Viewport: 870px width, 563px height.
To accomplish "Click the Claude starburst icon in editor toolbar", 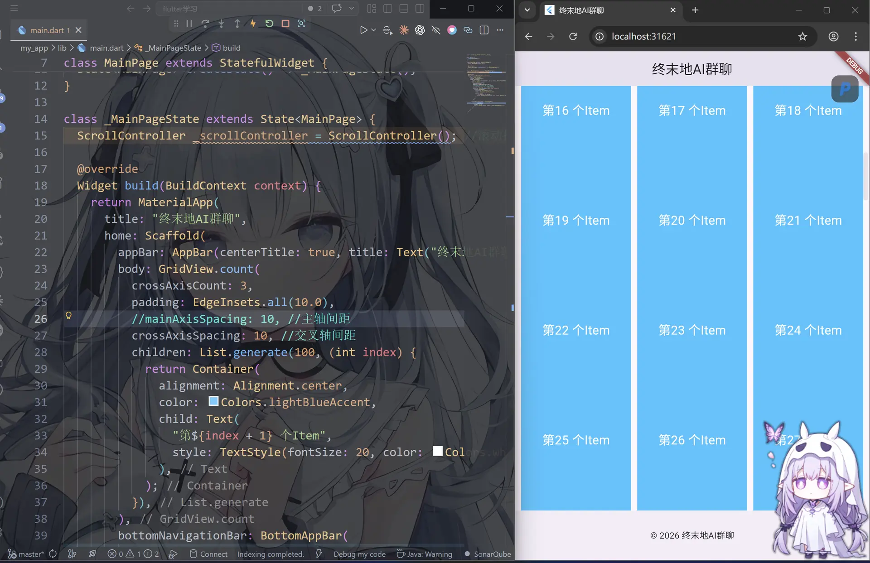I will tap(404, 30).
